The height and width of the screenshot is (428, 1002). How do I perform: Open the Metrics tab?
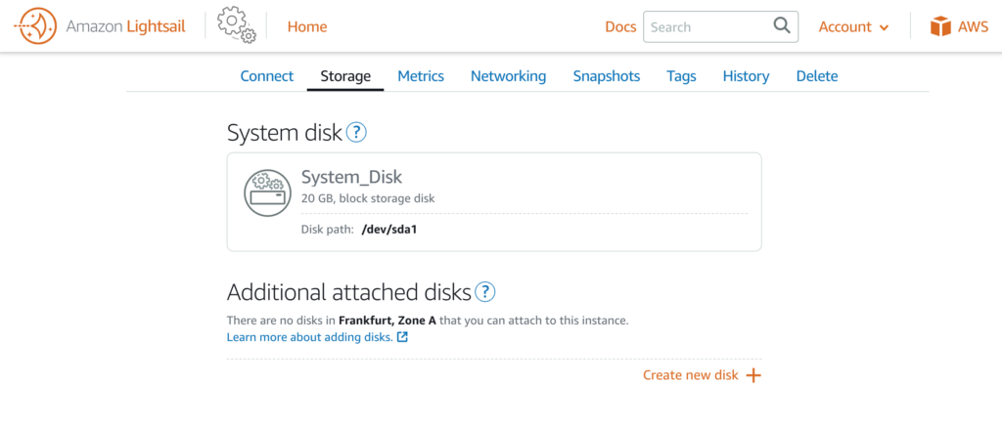click(421, 76)
